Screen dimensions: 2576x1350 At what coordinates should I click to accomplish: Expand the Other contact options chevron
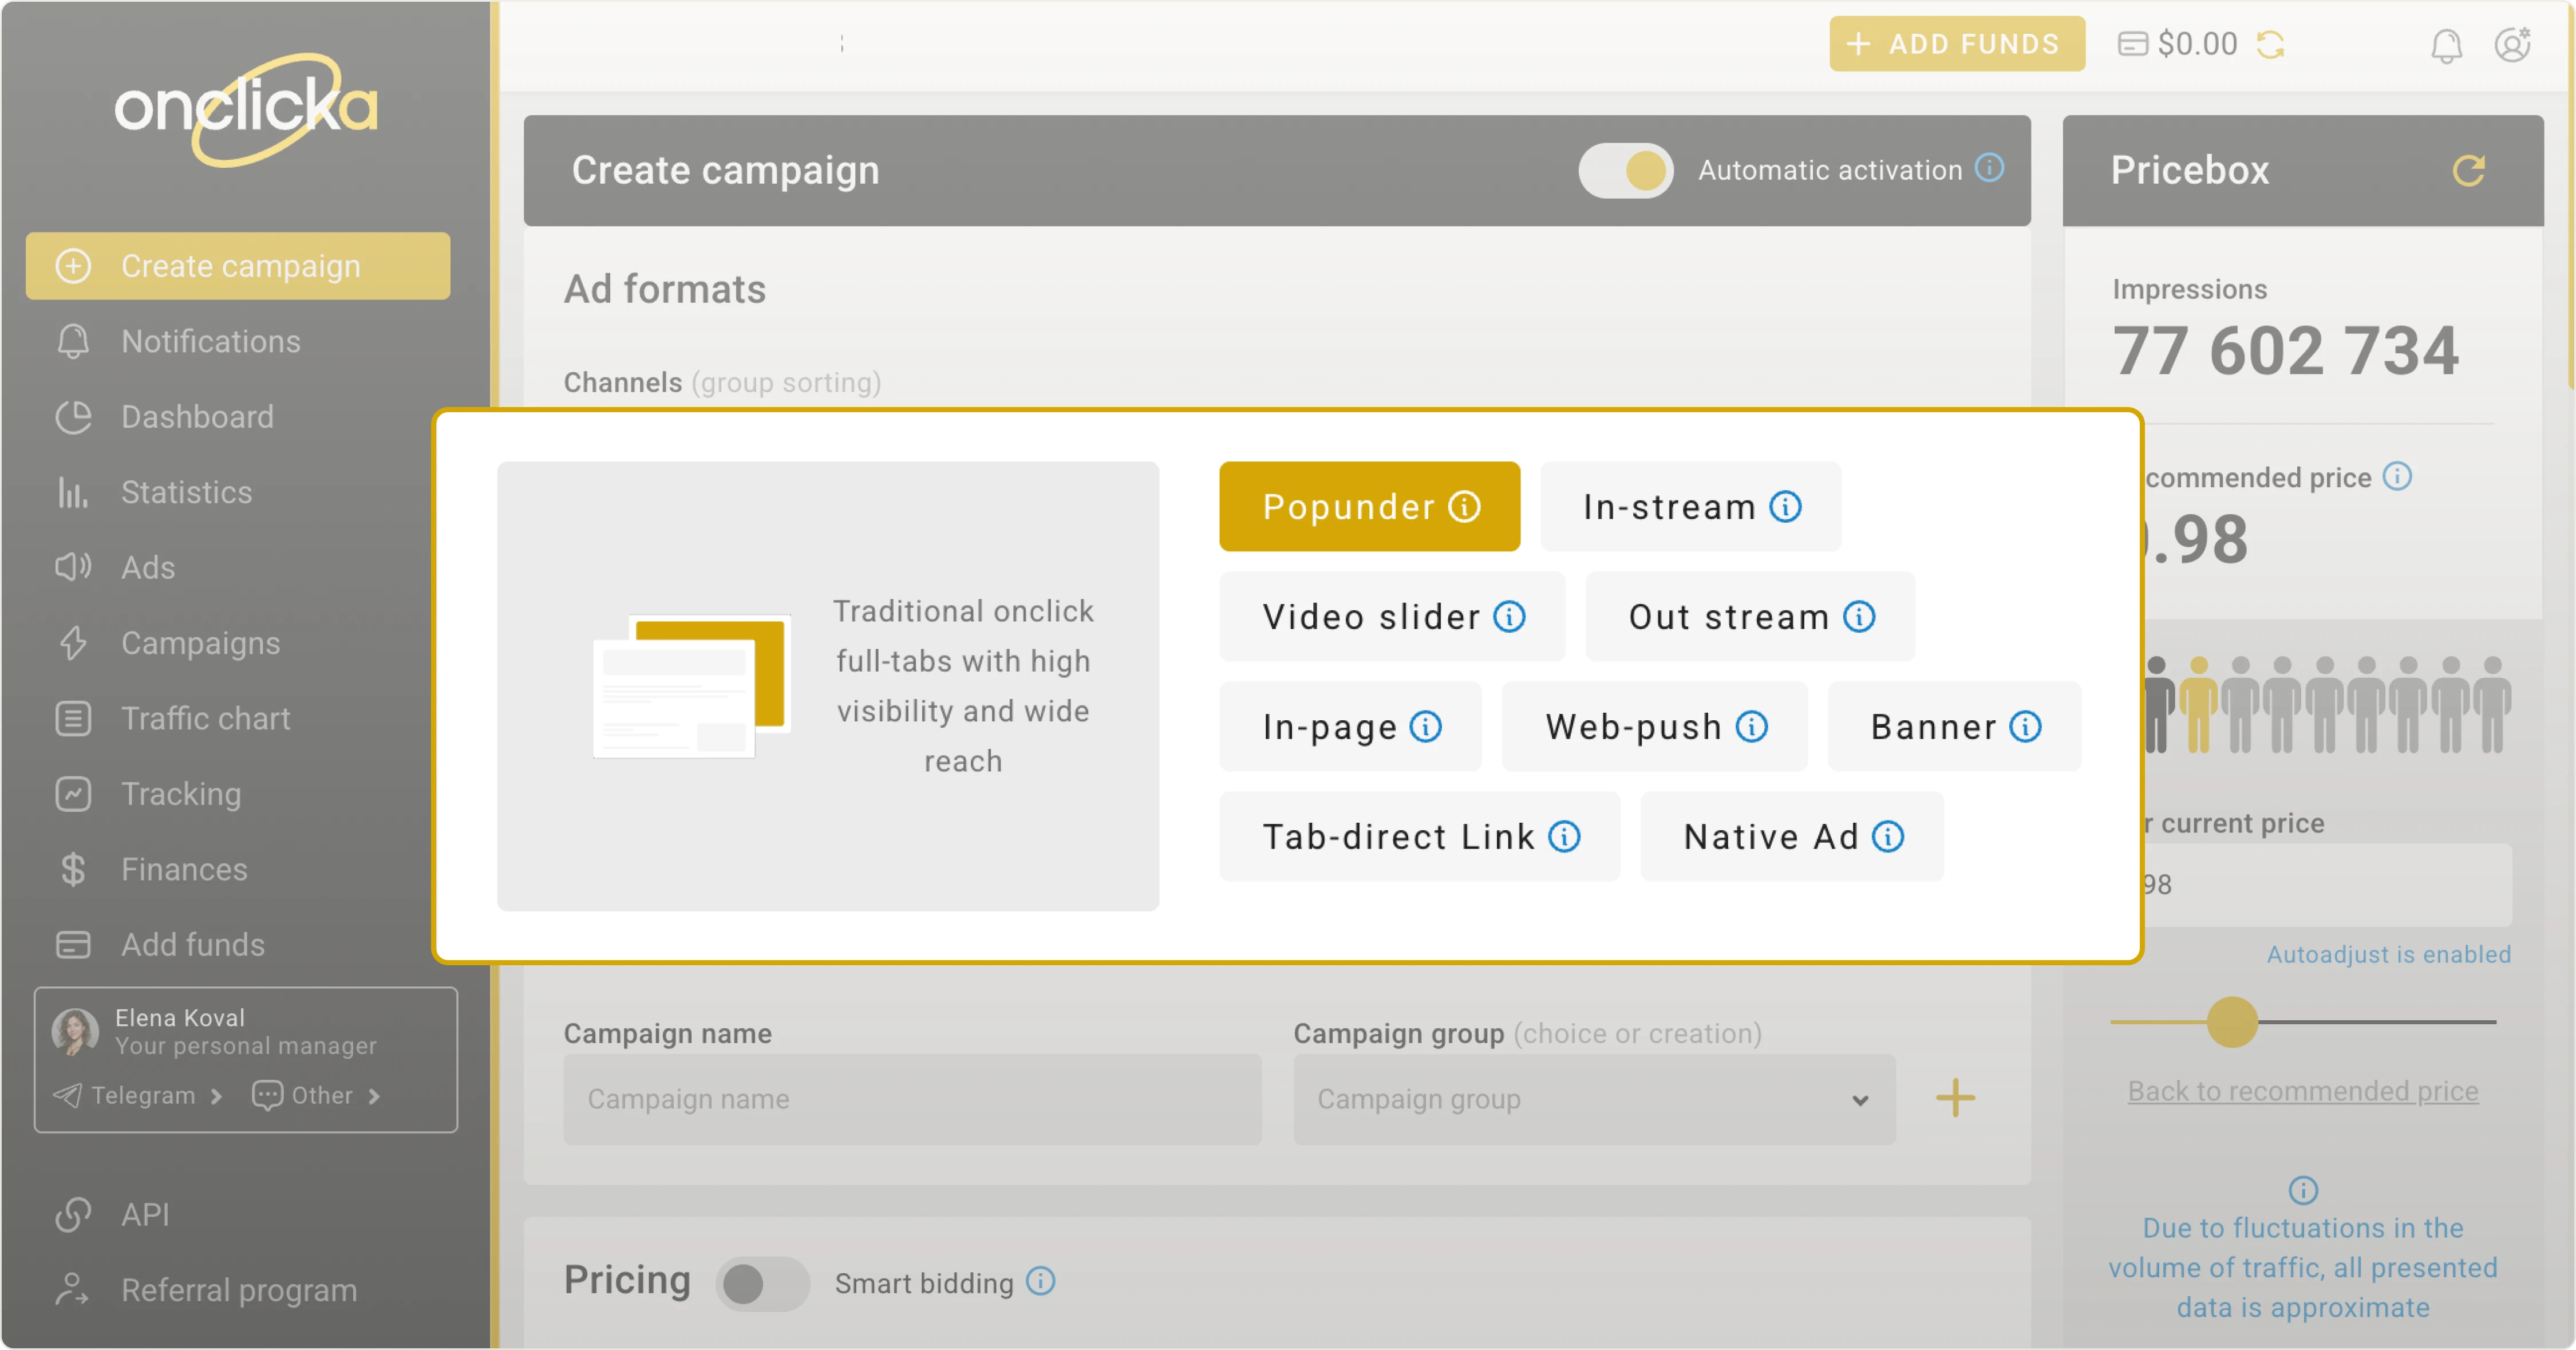click(x=374, y=1096)
